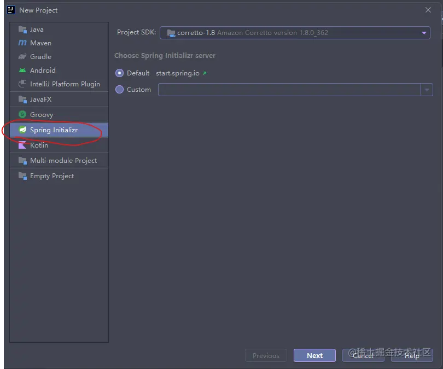Click the Empty Project folder icon
The image size is (443, 369).
(x=22, y=176)
